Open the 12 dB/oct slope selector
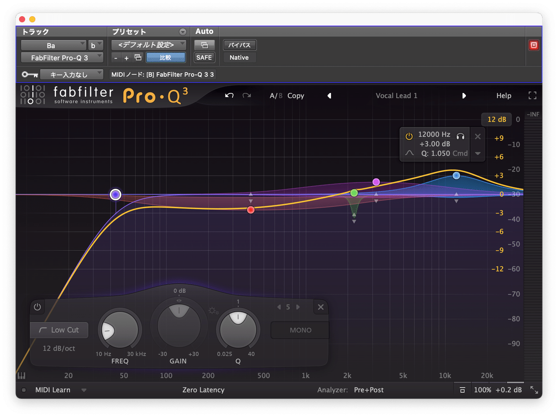 coord(59,348)
